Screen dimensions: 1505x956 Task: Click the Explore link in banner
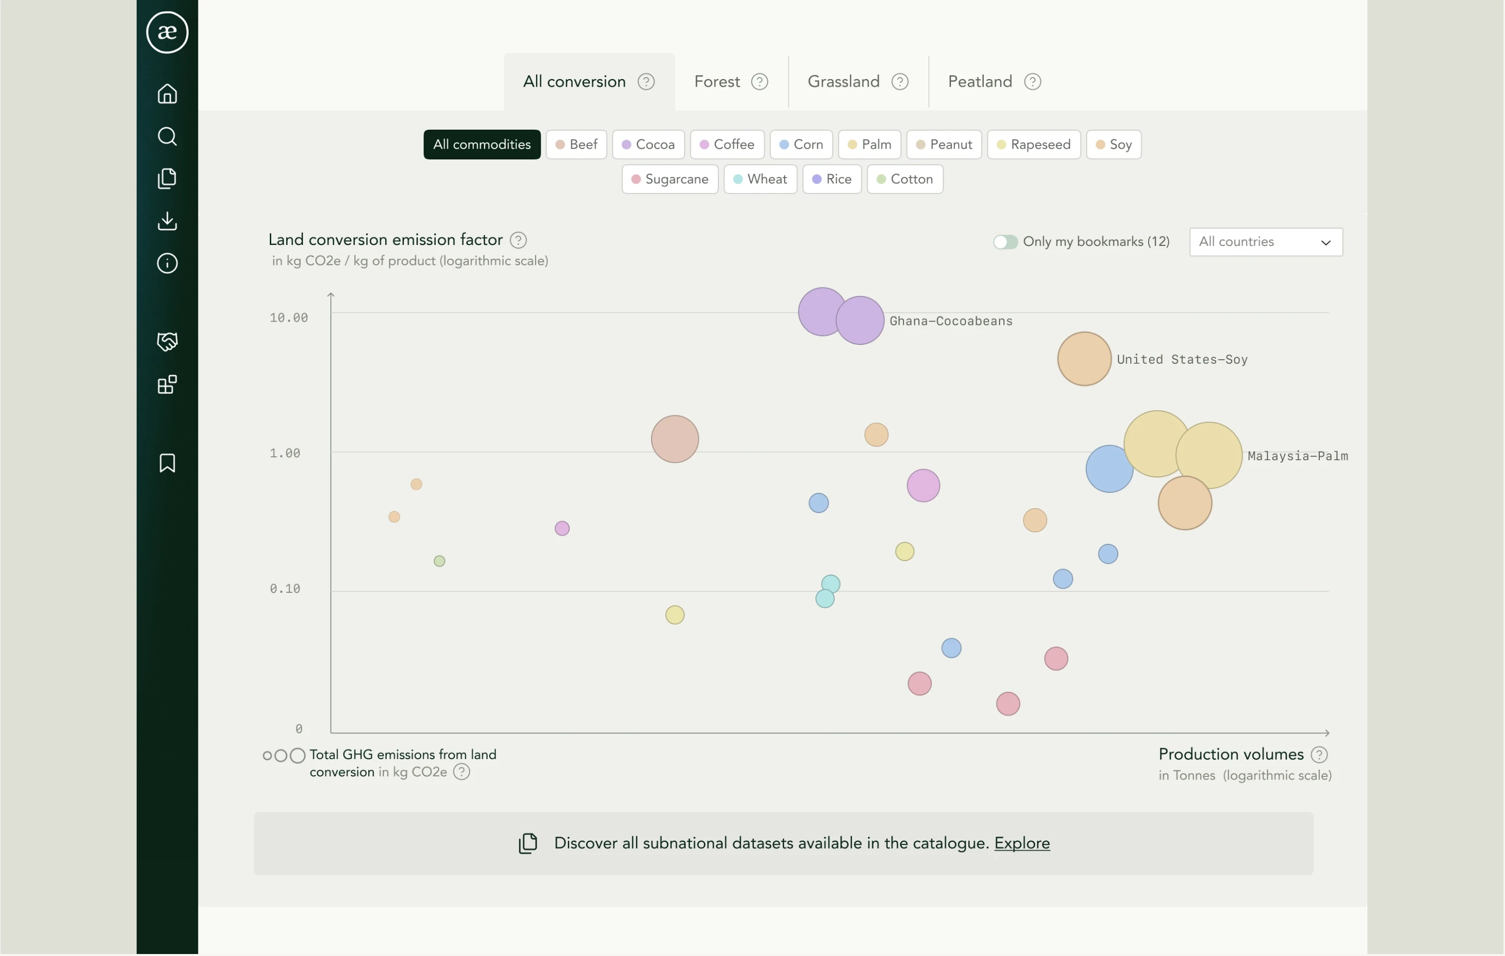point(1022,844)
